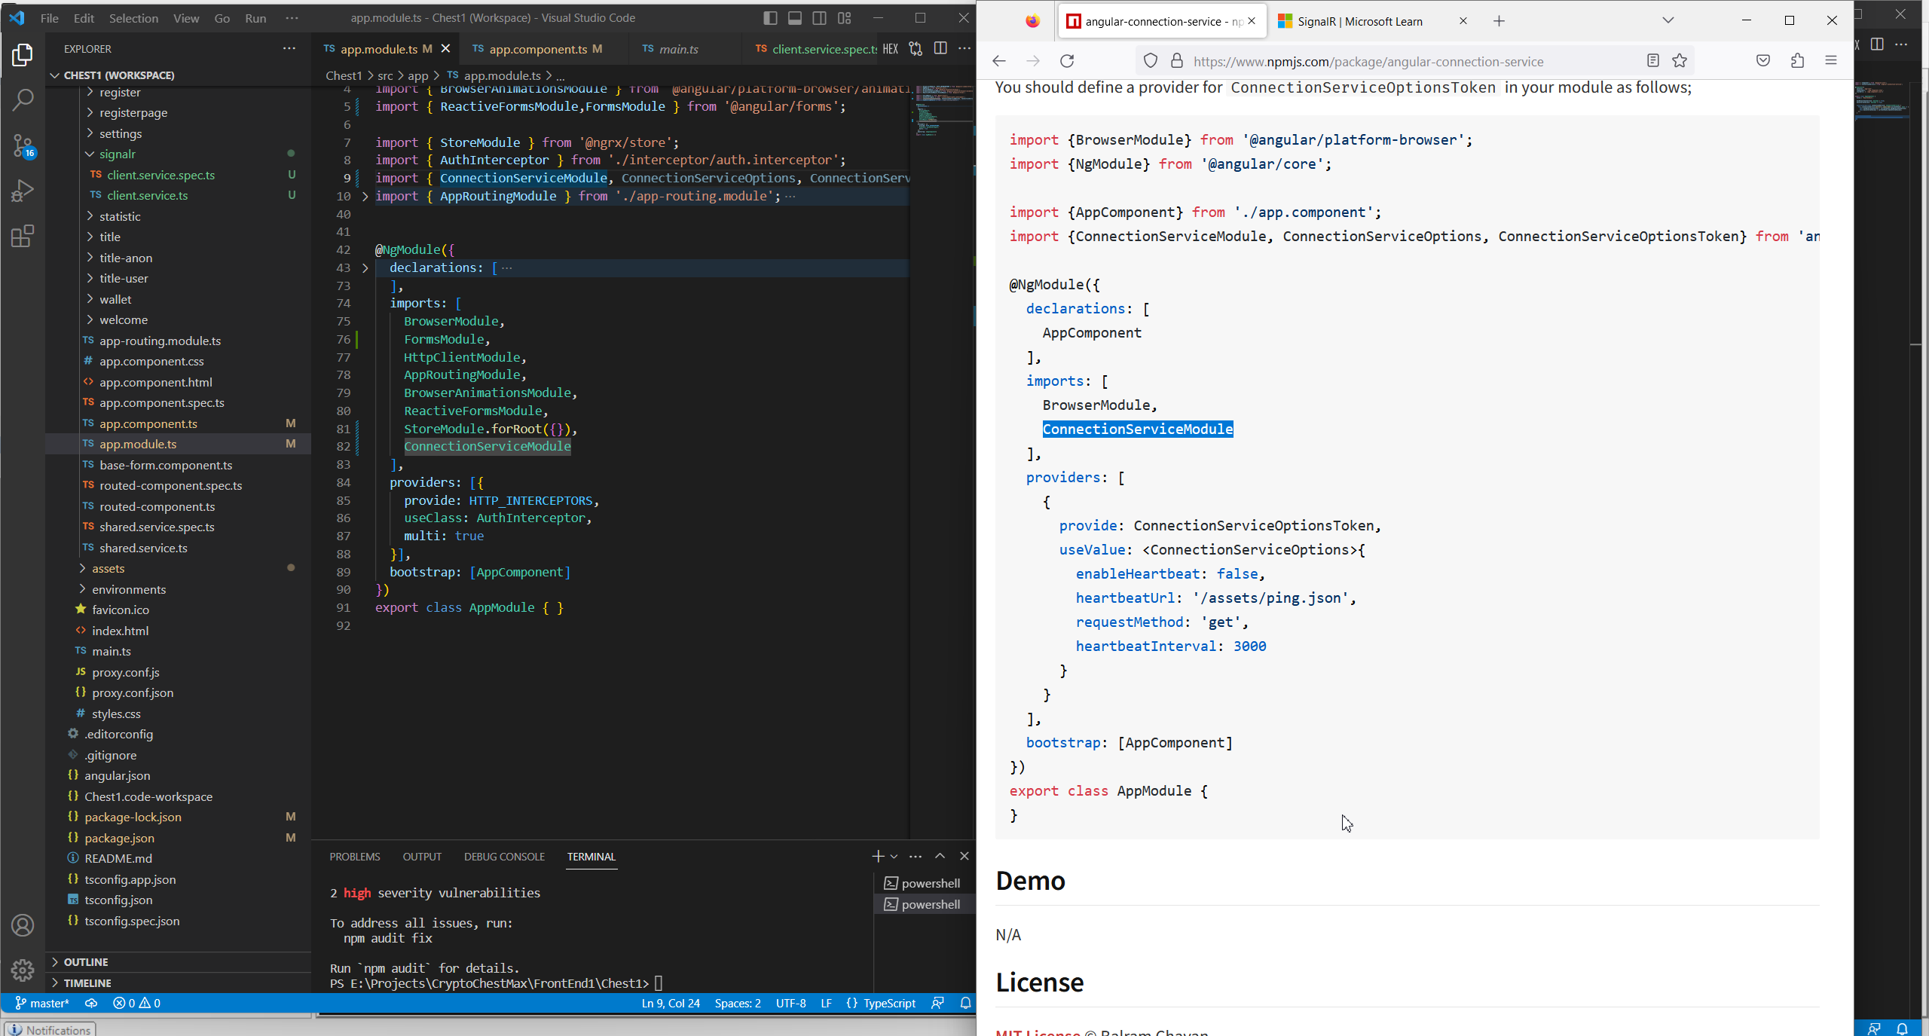Open Firefox extensions puzzle icon

(1797, 61)
